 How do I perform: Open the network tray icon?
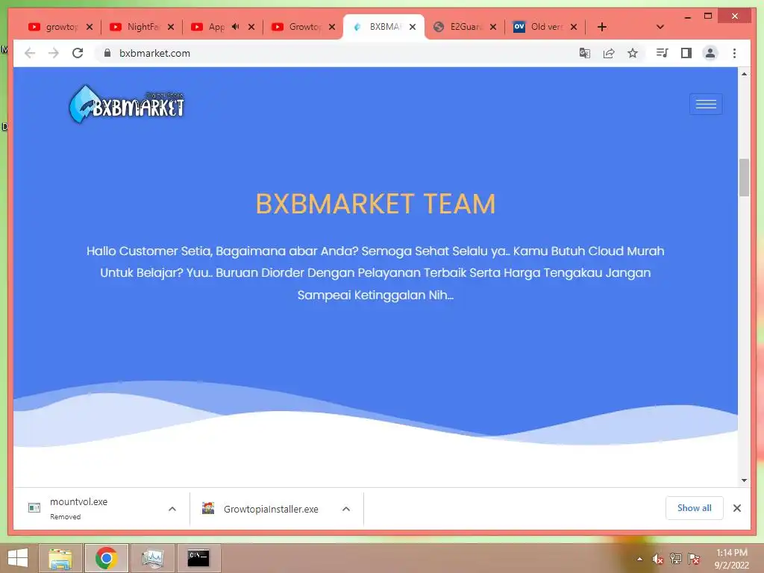(x=676, y=559)
